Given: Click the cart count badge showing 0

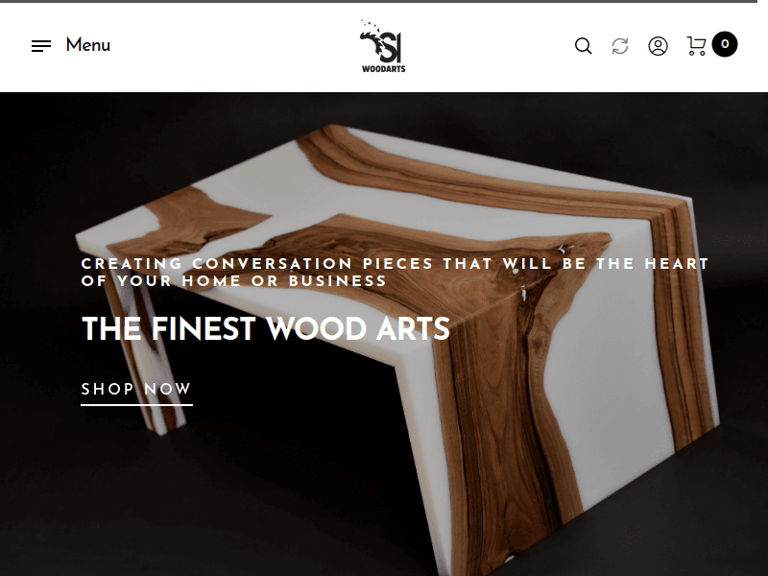Looking at the screenshot, I should coord(725,44).
